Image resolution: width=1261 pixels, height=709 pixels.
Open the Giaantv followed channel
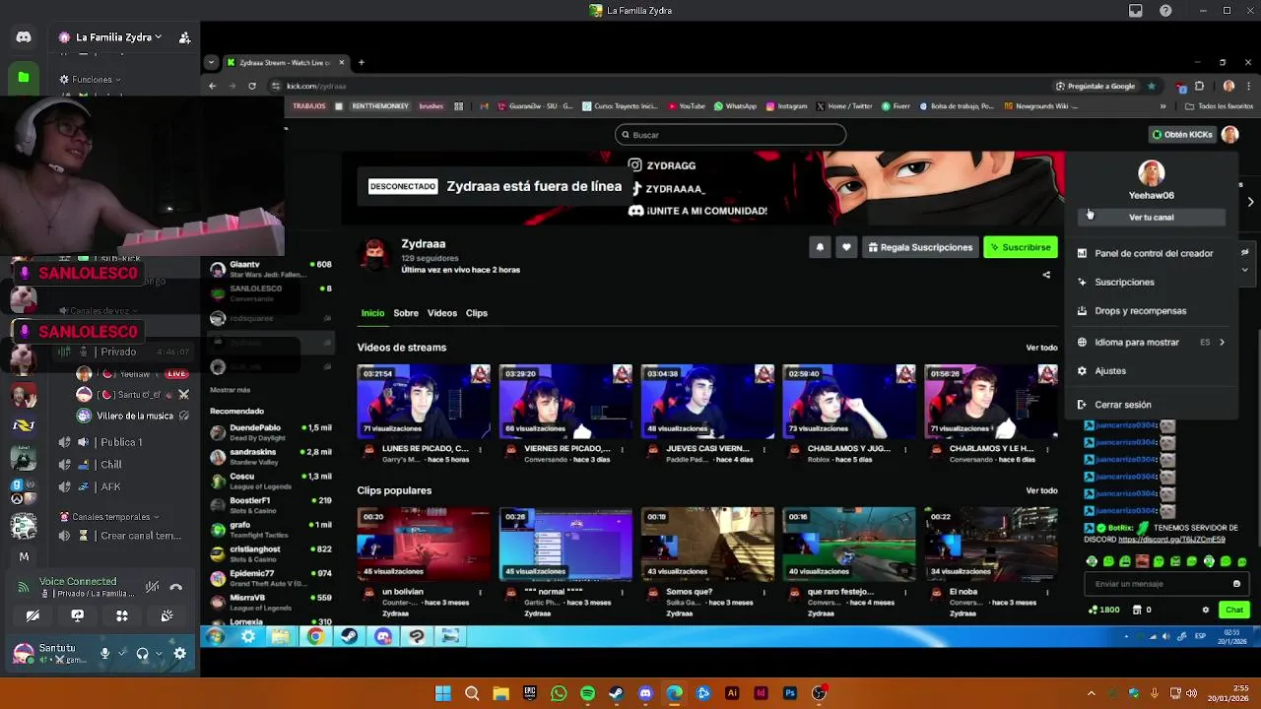(271, 269)
